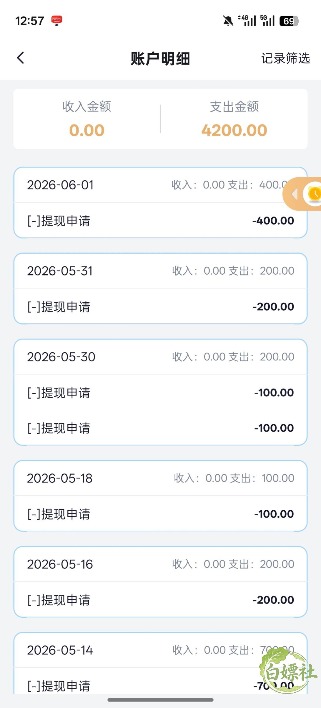This screenshot has height=708, width=321.
Task: Select the 收入金额 0.00 summary
Action: coord(87,119)
